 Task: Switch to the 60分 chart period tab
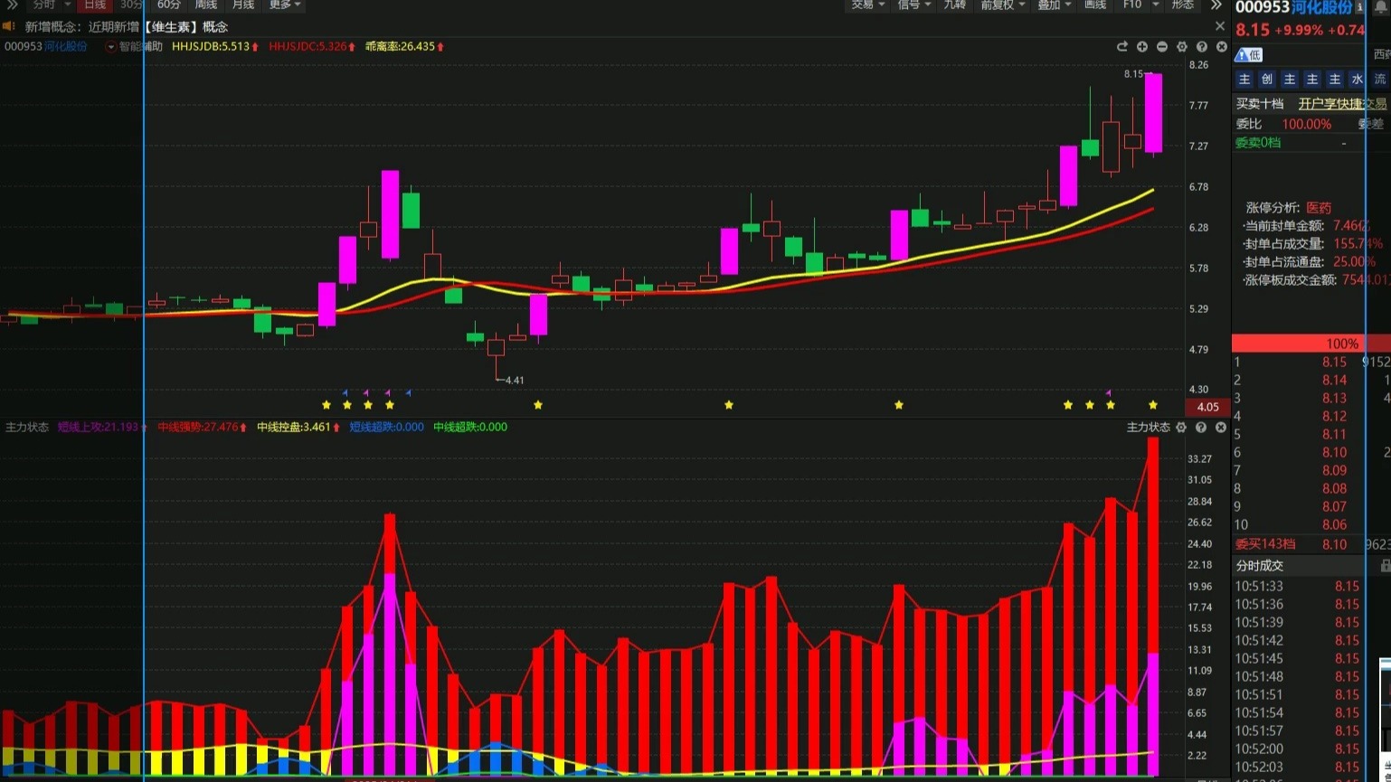pos(168,5)
